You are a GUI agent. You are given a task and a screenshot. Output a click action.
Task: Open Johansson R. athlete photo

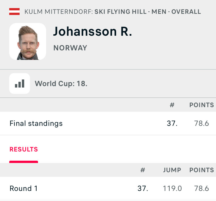click(x=28, y=41)
